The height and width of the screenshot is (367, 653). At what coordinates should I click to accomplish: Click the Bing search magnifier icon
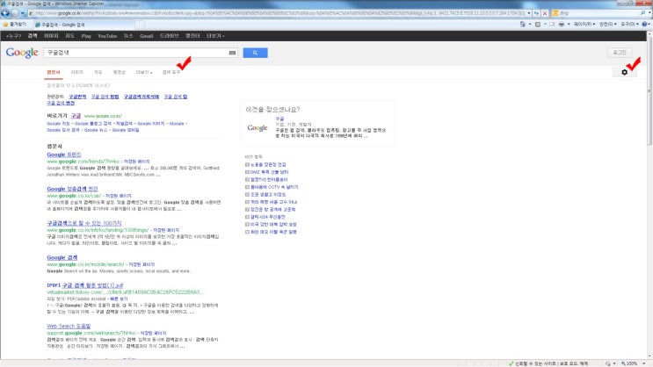642,13
